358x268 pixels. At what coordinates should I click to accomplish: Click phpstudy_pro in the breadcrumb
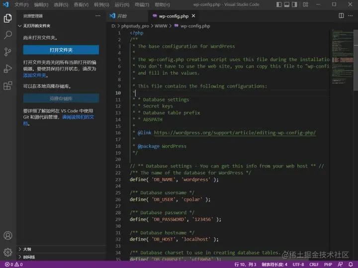tap(135, 26)
